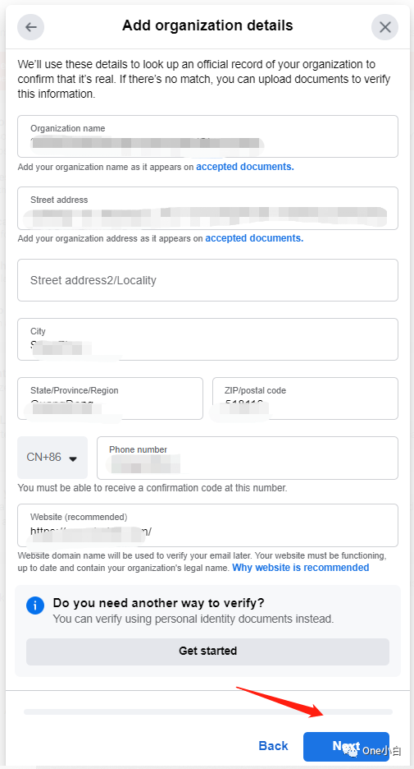Click the Get started button

point(207,652)
